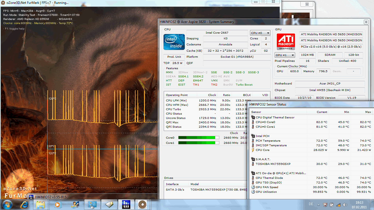Viewport: 374px width, 210px height.
Task: Launch Internet Explorer from the taskbar
Action: click(24, 204)
